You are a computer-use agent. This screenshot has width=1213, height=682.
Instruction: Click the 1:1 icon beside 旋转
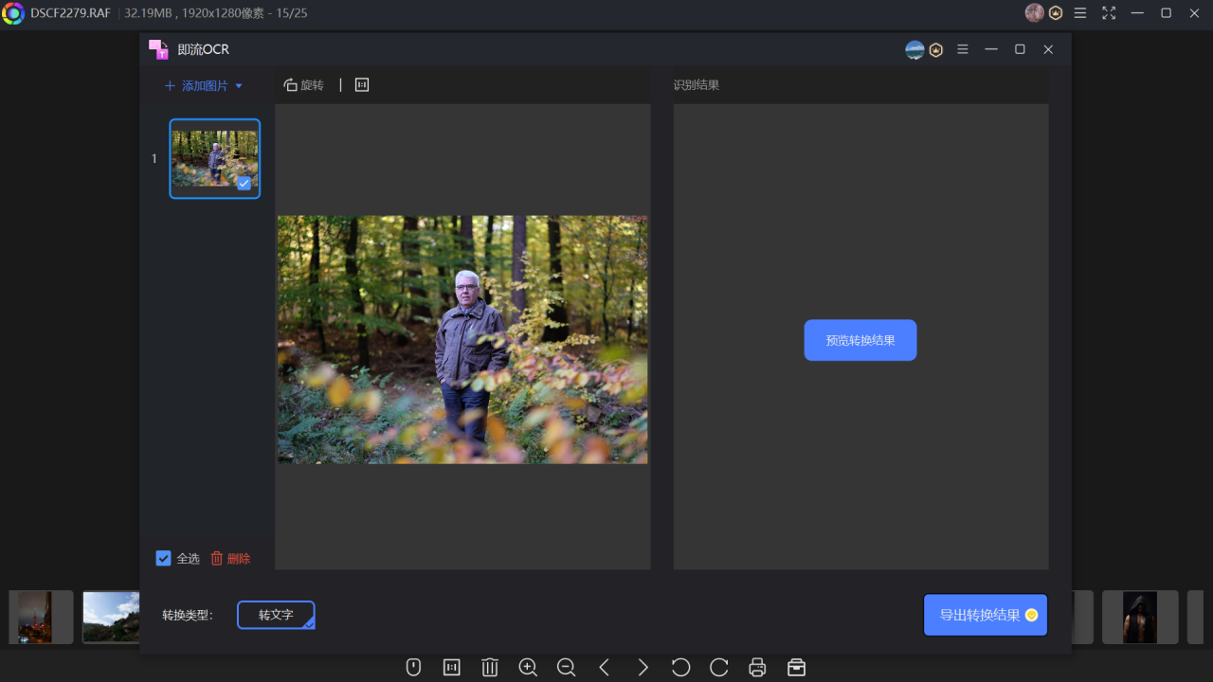click(x=362, y=85)
